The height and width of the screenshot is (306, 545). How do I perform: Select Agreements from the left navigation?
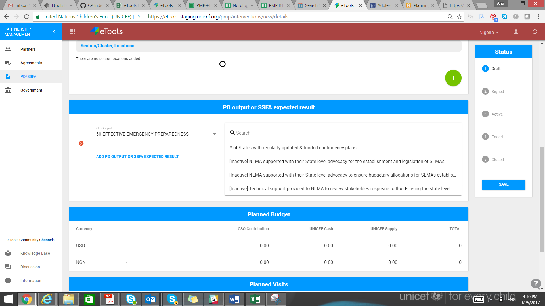pyautogui.click(x=31, y=63)
